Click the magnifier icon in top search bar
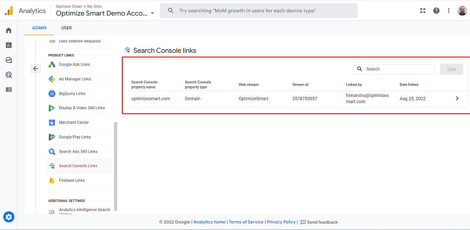Screen dimensions: 470x230 [170, 11]
